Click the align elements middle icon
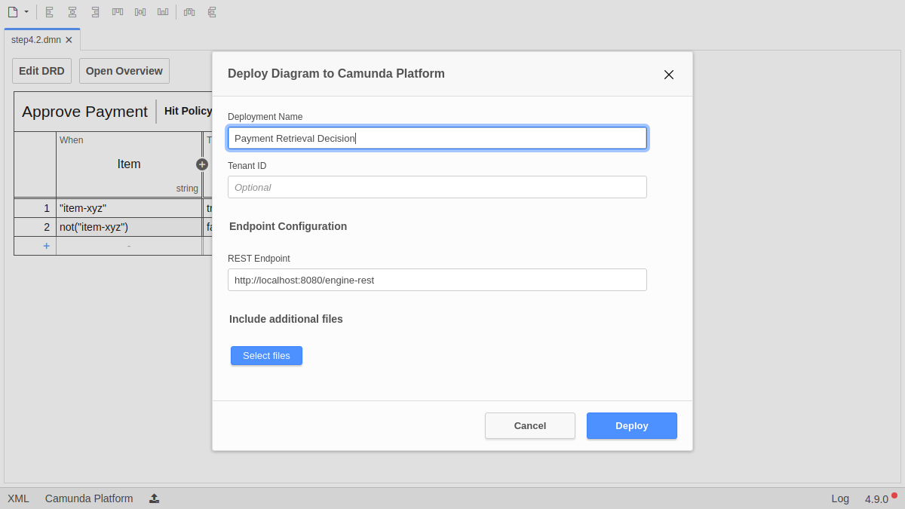The width and height of the screenshot is (905, 509). pos(140,12)
